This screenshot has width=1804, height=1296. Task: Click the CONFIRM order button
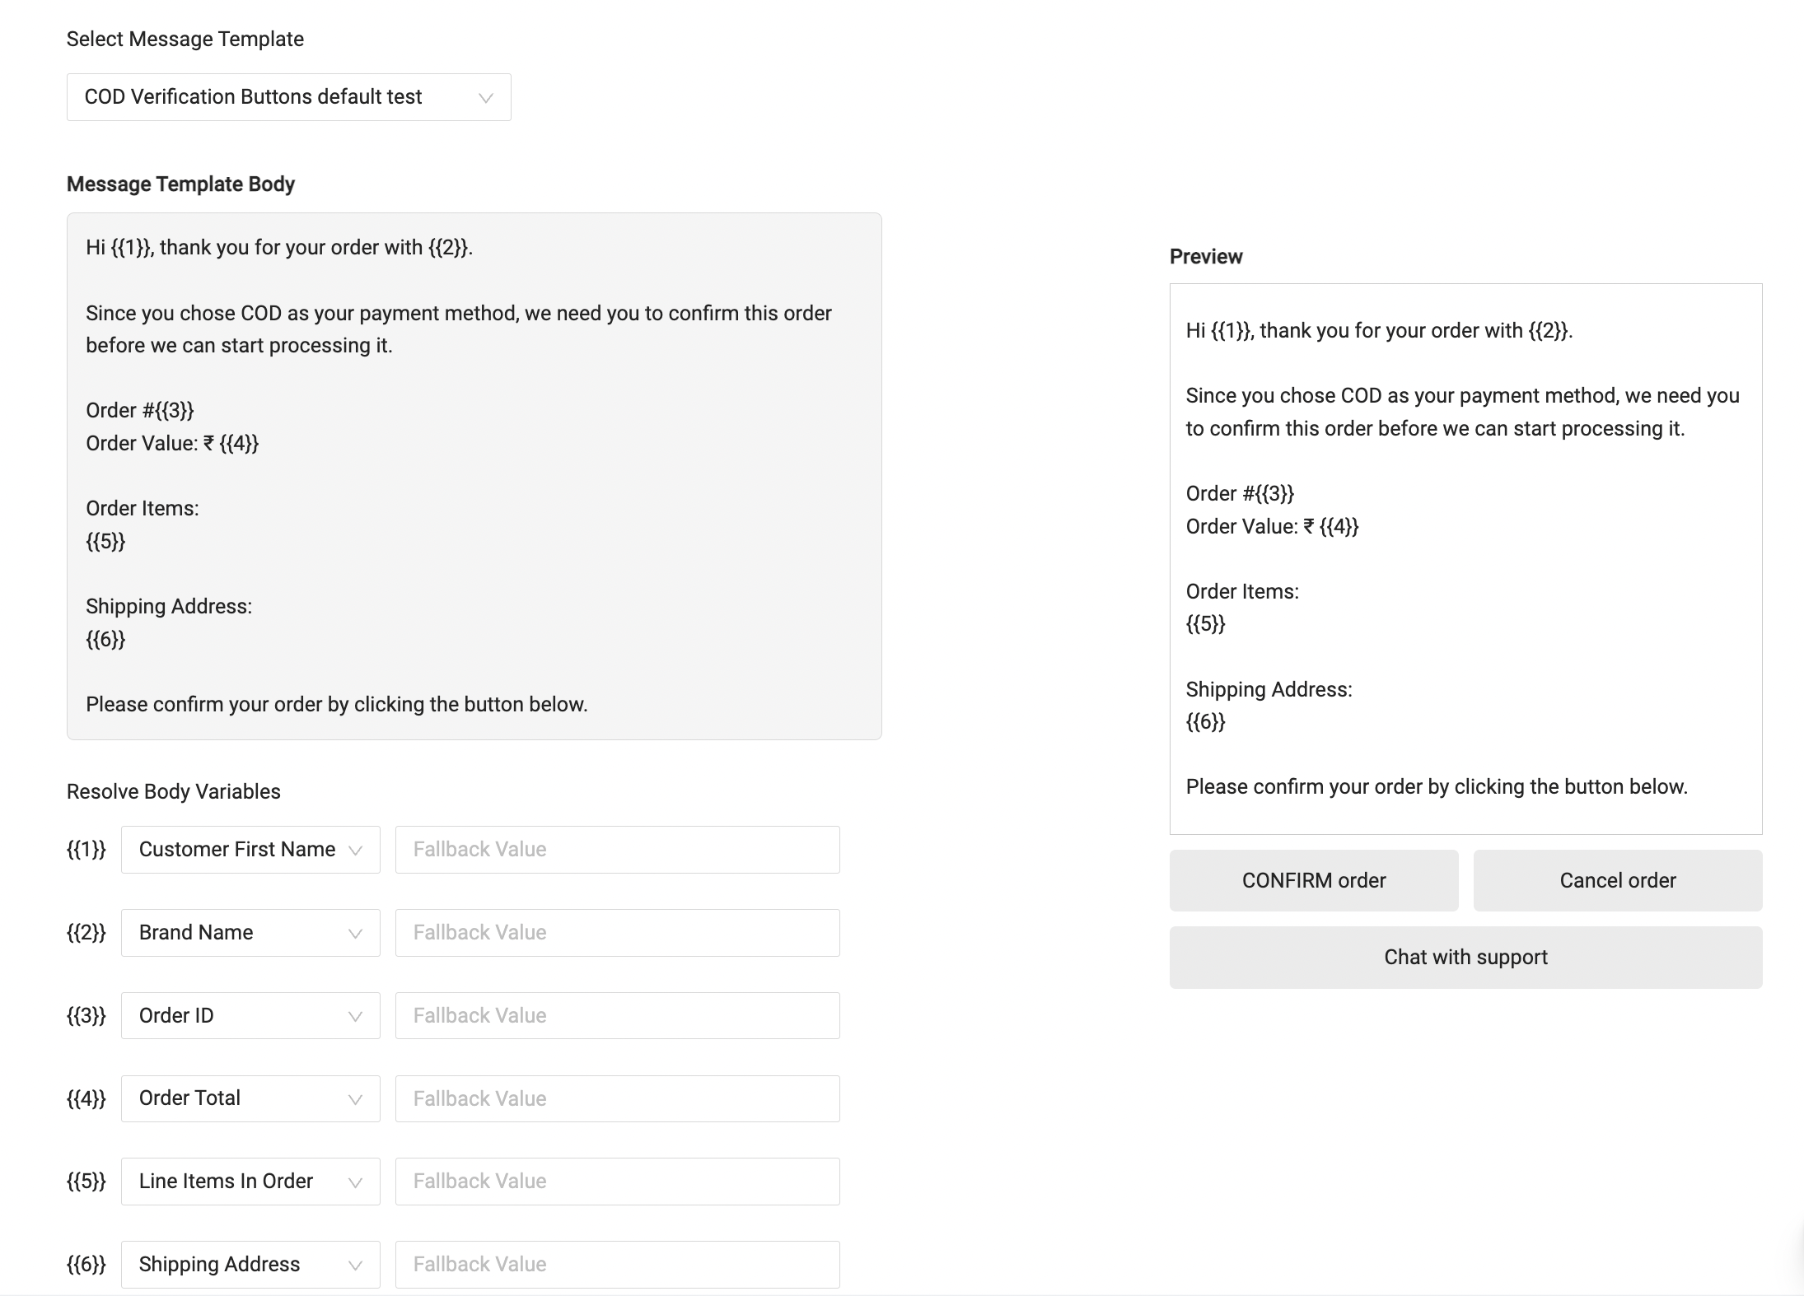[1313, 880]
